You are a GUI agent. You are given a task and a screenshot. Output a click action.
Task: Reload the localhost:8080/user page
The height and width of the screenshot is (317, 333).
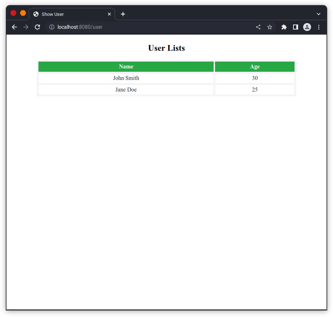[37, 27]
